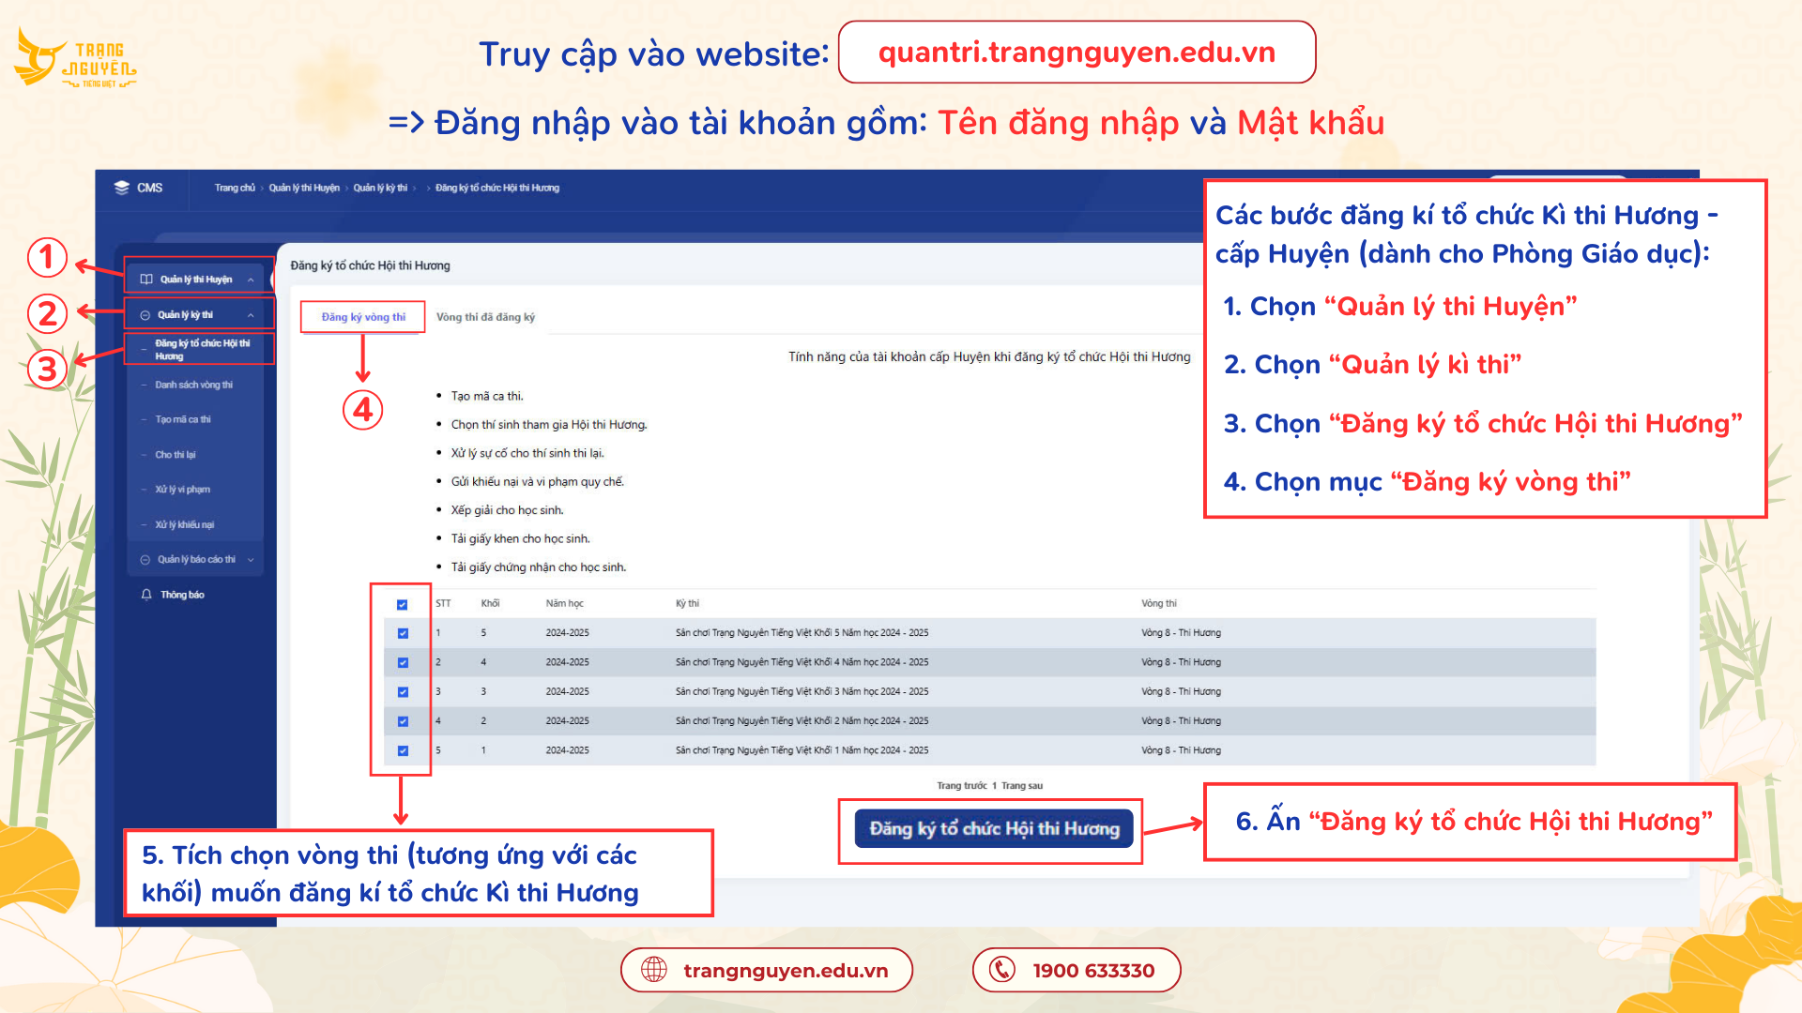Expand the Quản lý báo cáo thi chevron
1802x1013 pixels.
pos(251,560)
